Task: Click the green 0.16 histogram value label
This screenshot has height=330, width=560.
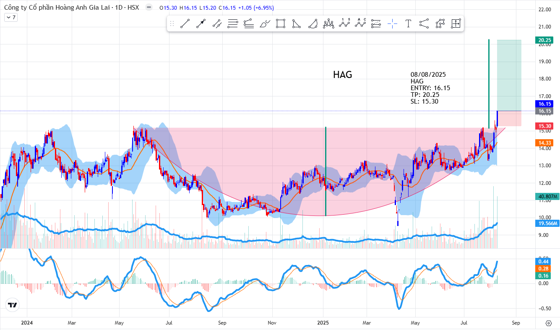Action: tap(544, 275)
